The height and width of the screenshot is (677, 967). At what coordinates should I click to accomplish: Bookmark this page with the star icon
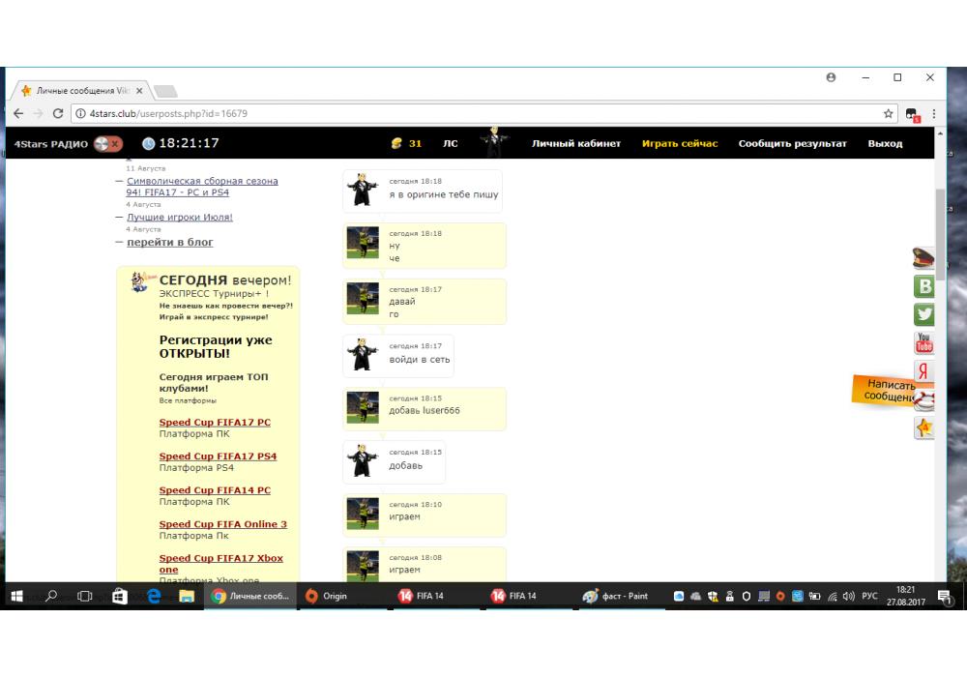click(x=889, y=113)
